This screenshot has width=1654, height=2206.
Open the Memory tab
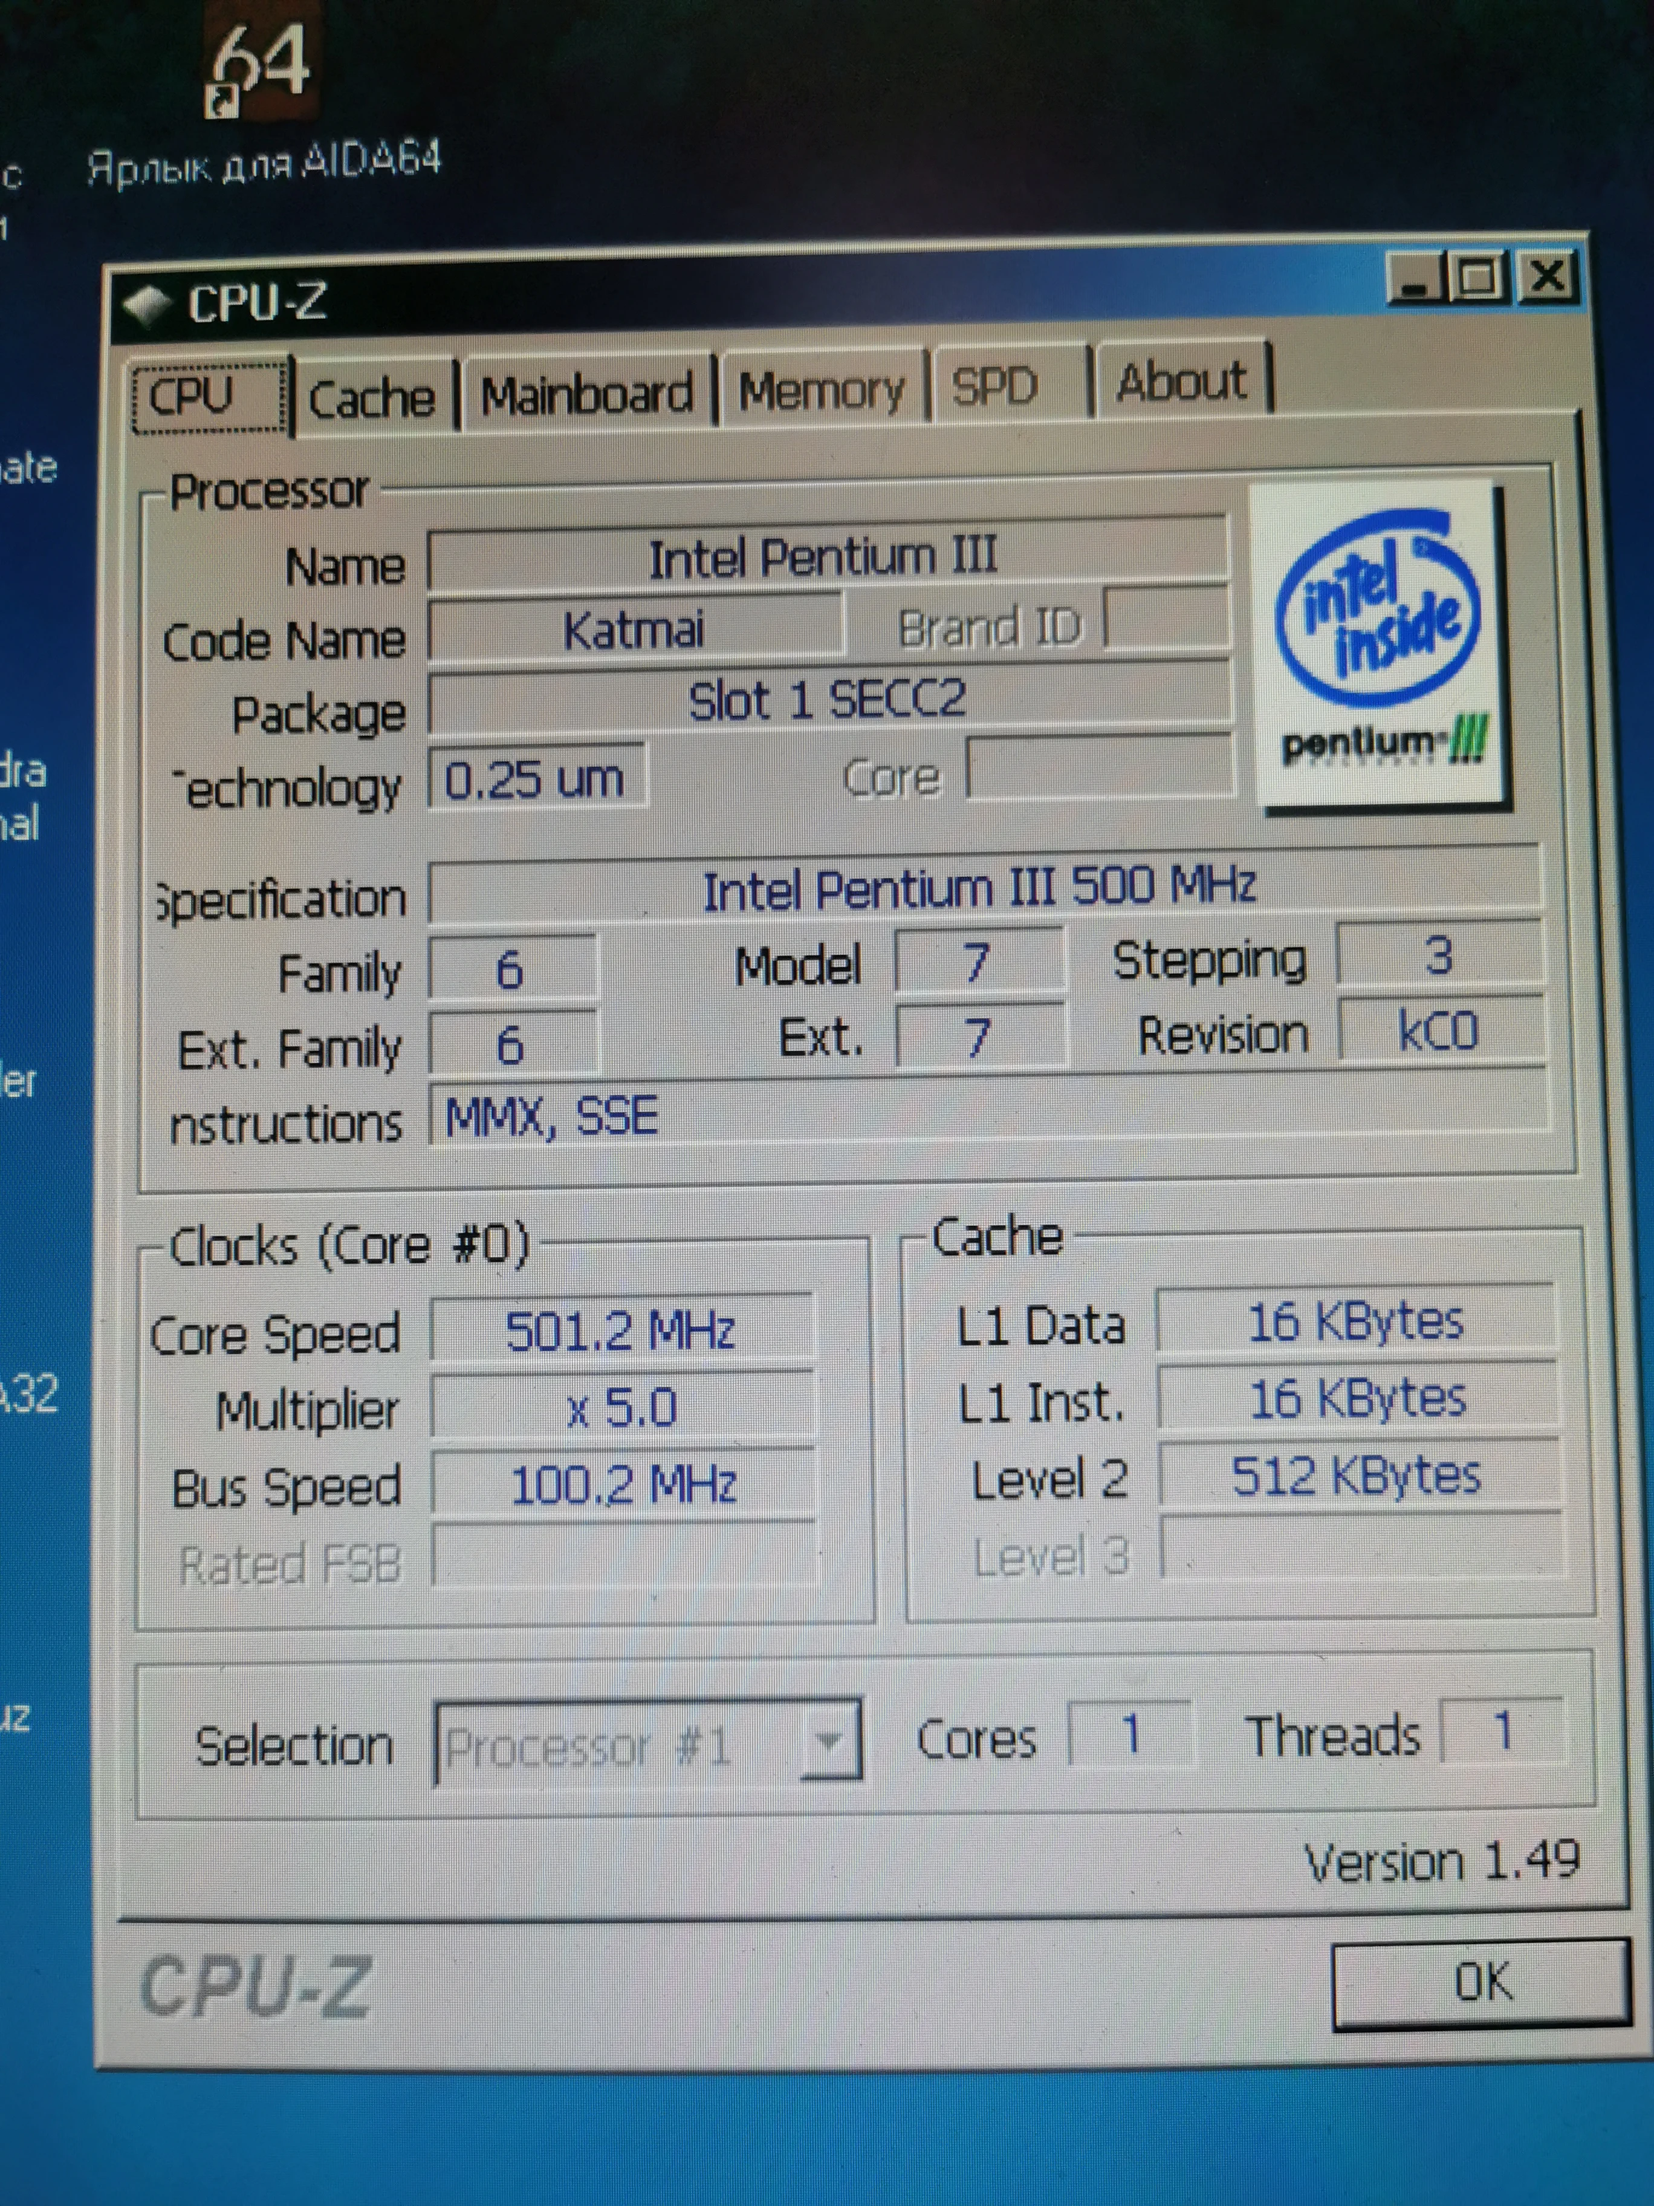(x=823, y=389)
